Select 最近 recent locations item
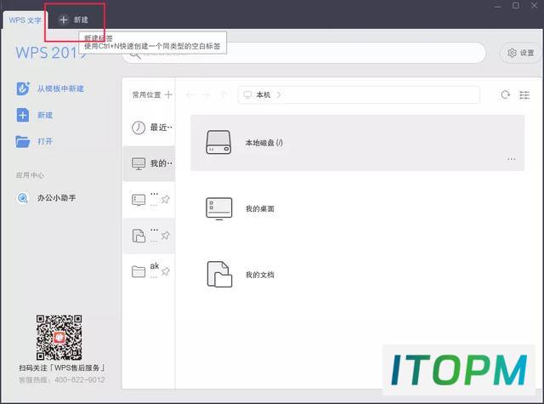Image resolution: width=544 pixels, height=404 pixels. [150, 128]
